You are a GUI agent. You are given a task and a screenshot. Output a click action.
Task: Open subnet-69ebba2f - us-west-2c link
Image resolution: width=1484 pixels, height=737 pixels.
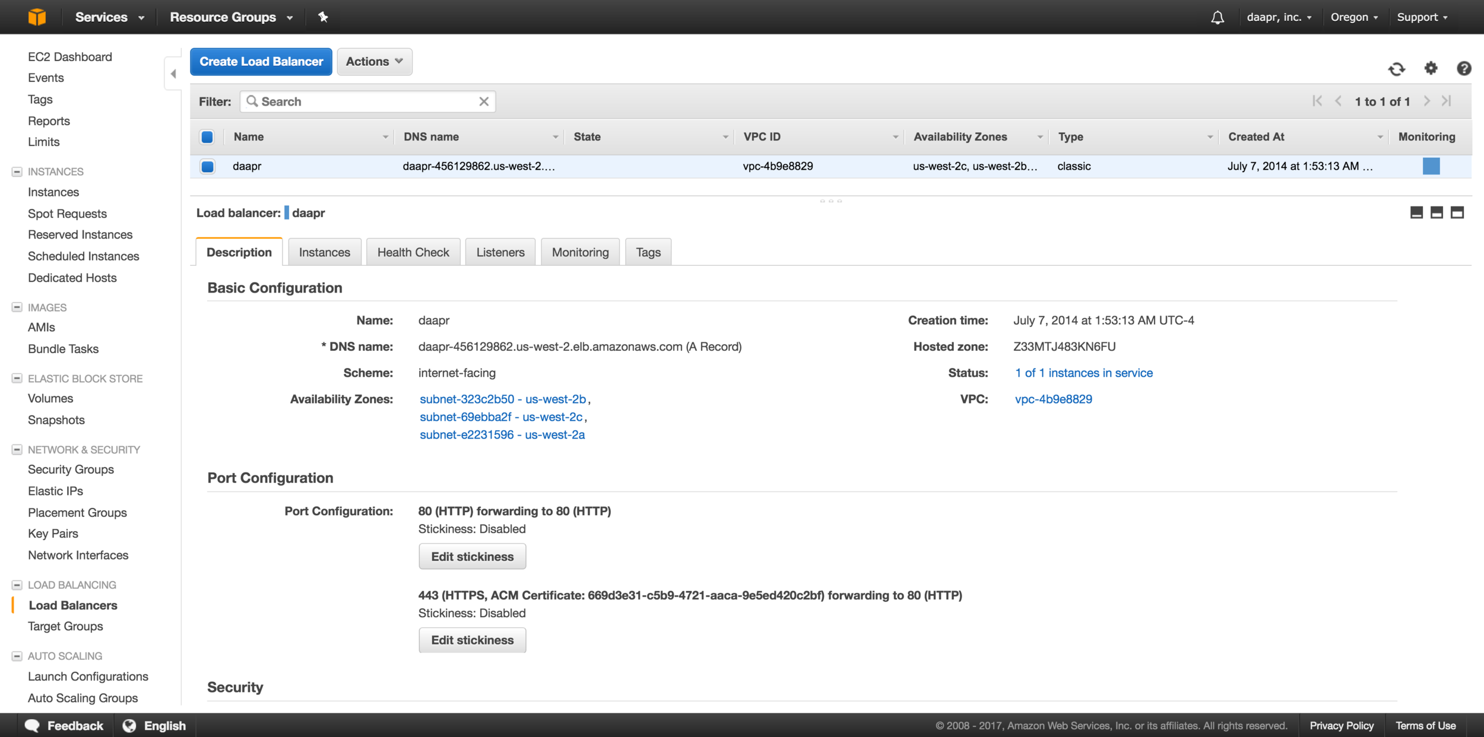501,417
